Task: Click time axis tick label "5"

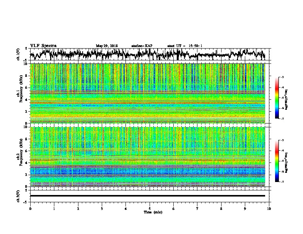Action: pyautogui.click(x=150, y=209)
